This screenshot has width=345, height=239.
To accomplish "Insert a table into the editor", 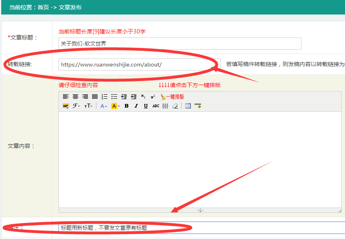I will click(188, 106).
